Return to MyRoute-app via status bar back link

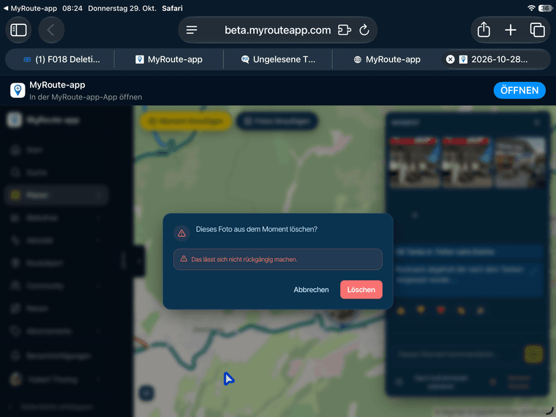tap(30, 8)
